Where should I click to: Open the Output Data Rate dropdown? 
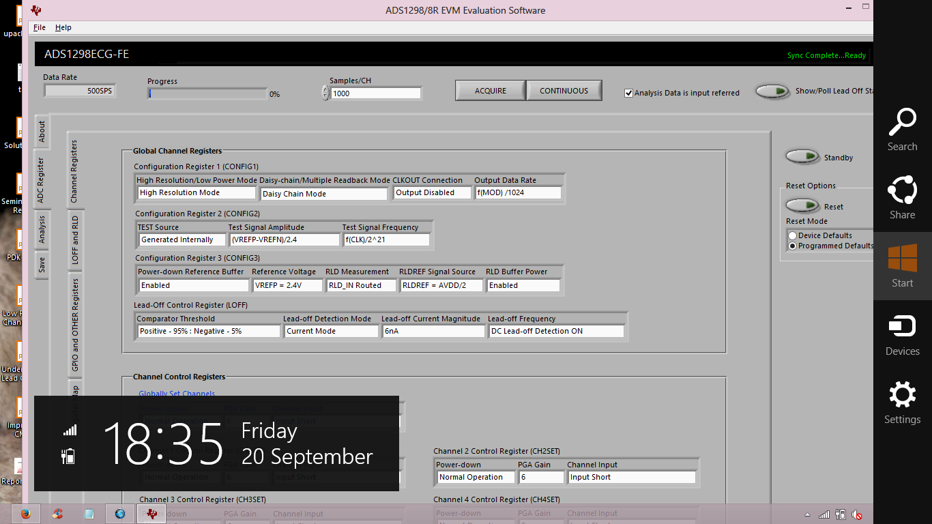click(x=518, y=192)
